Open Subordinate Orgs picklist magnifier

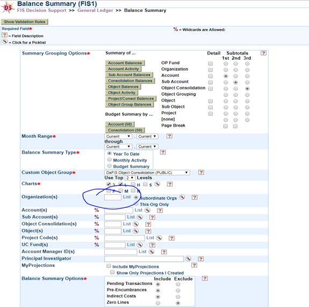pos(182,197)
